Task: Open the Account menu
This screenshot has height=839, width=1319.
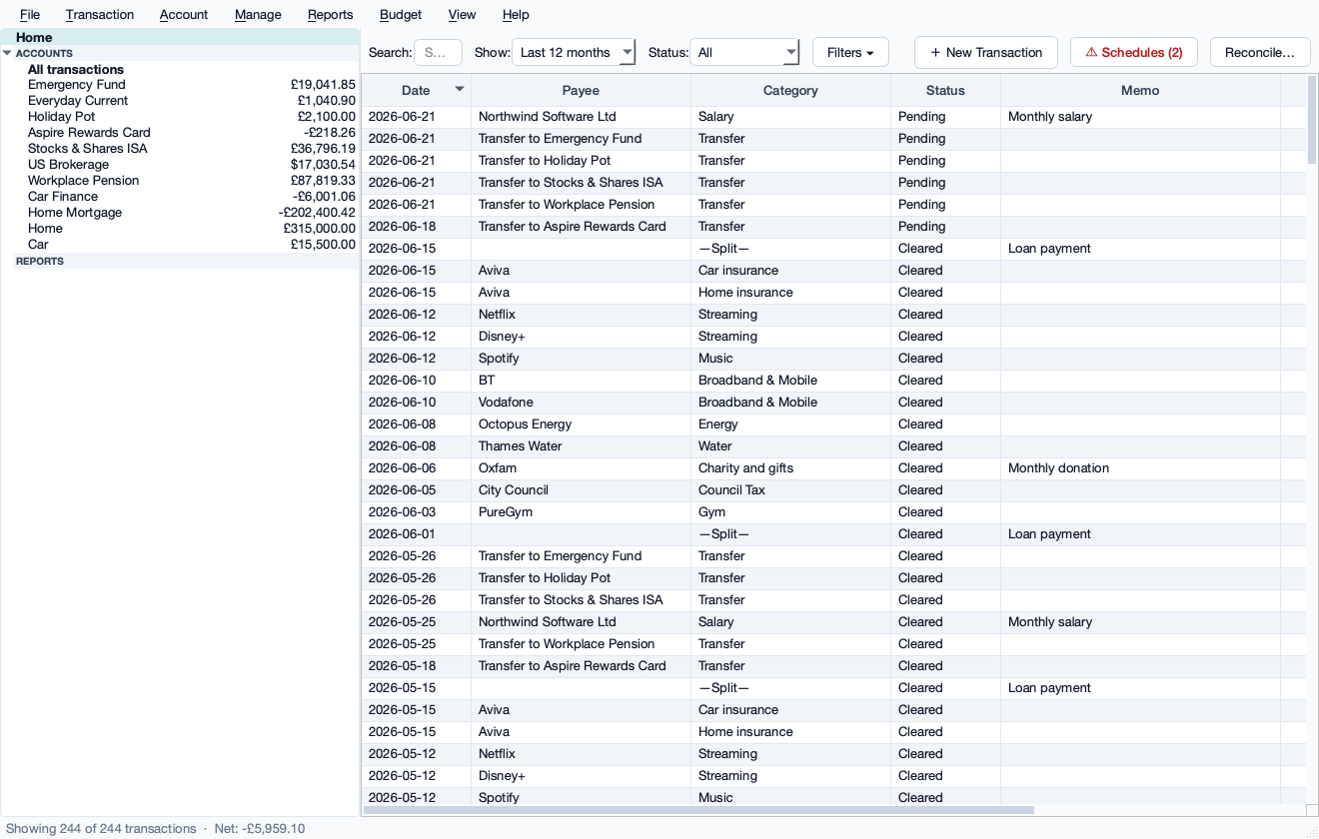Action: (184, 15)
